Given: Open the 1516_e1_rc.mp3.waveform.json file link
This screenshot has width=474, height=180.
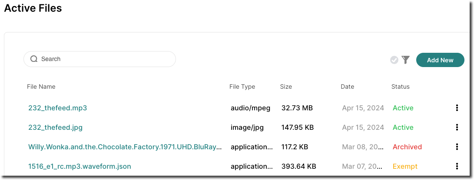Looking at the screenshot, I should point(80,166).
